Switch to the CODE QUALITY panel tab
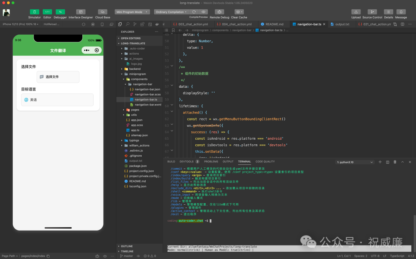416x259 pixels. [x=265, y=162]
